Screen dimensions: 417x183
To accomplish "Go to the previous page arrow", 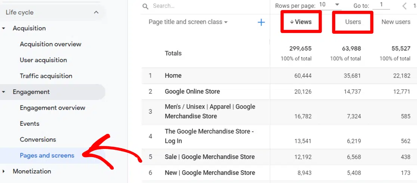I will pos(405,6).
